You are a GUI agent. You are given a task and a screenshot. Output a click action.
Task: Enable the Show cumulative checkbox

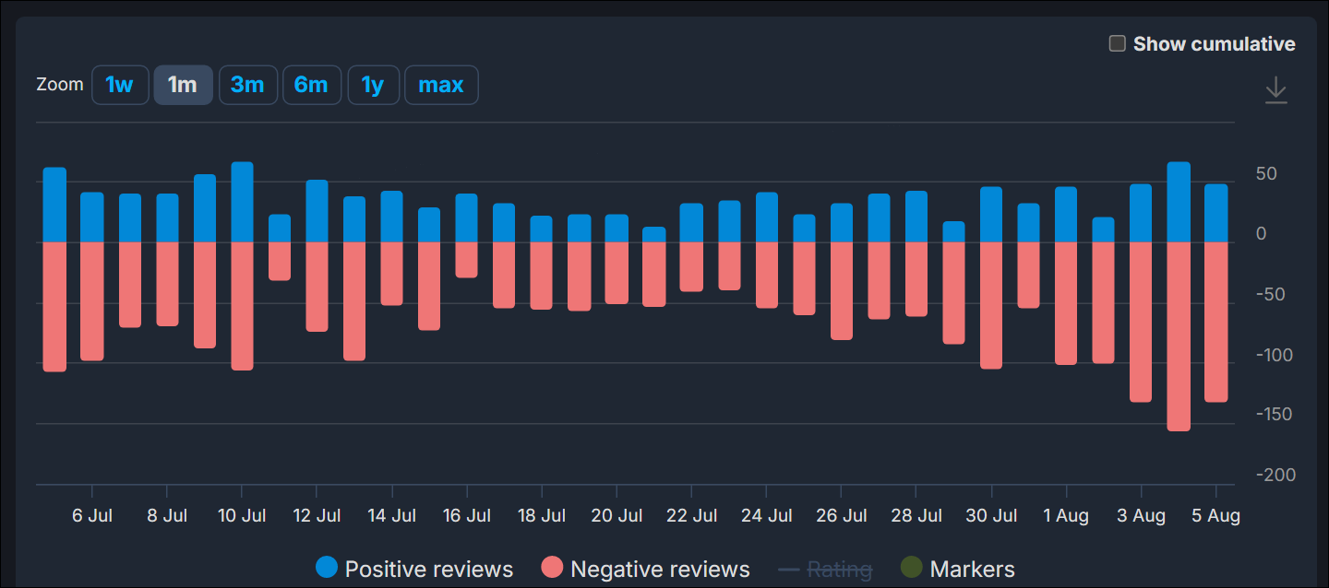coord(1117,43)
